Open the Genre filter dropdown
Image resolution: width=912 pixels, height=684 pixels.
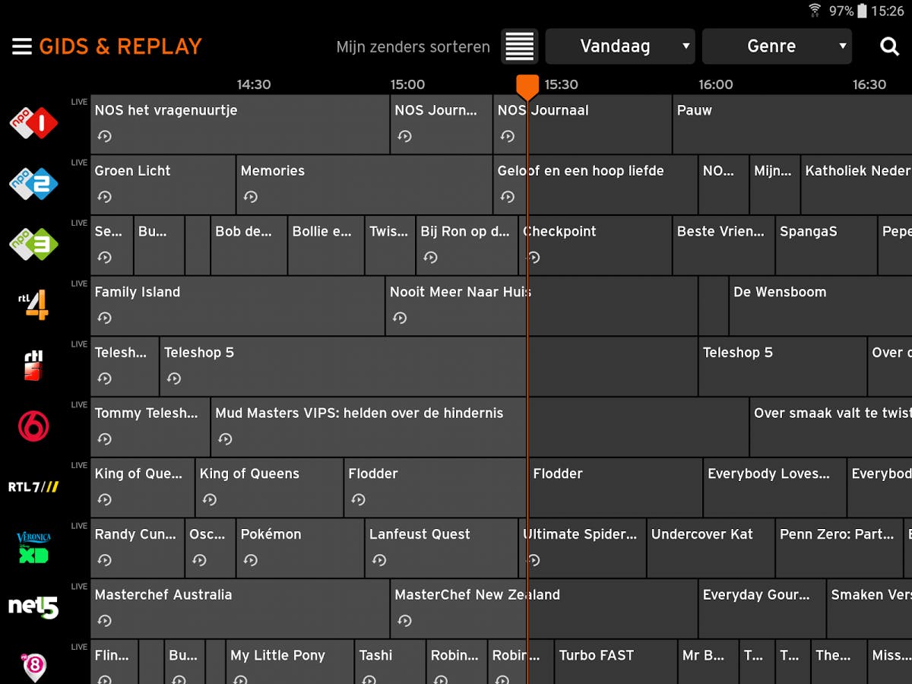click(777, 46)
